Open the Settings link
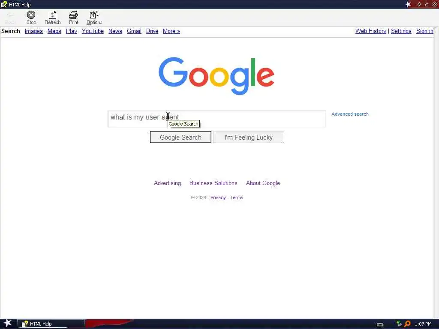The image size is (439, 329). pyautogui.click(x=401, y=31)
